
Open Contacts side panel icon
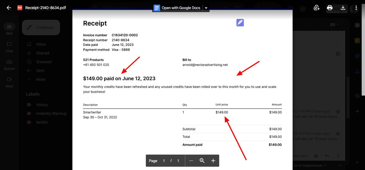[x=357, y=71]
